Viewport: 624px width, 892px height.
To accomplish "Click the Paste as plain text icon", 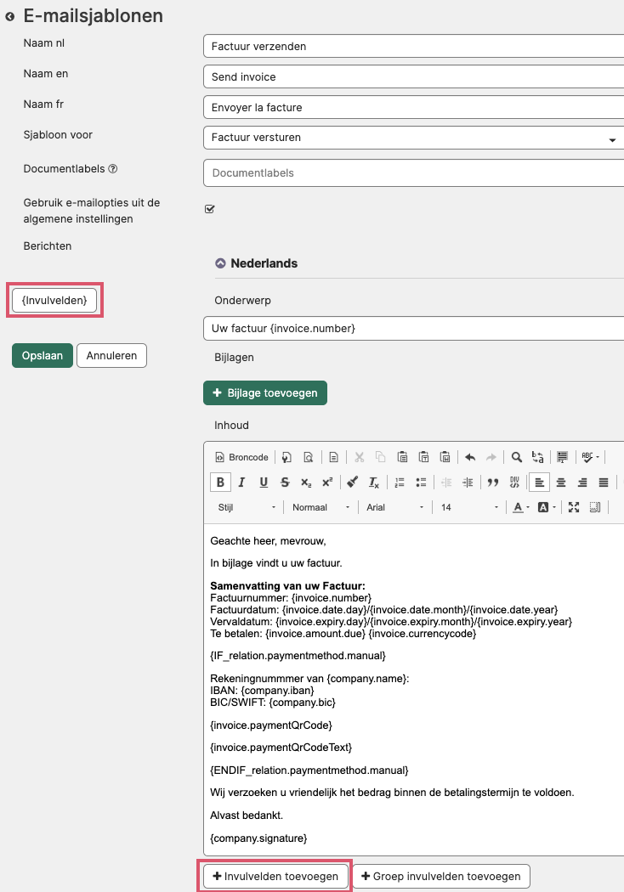I will click(423, 457).
